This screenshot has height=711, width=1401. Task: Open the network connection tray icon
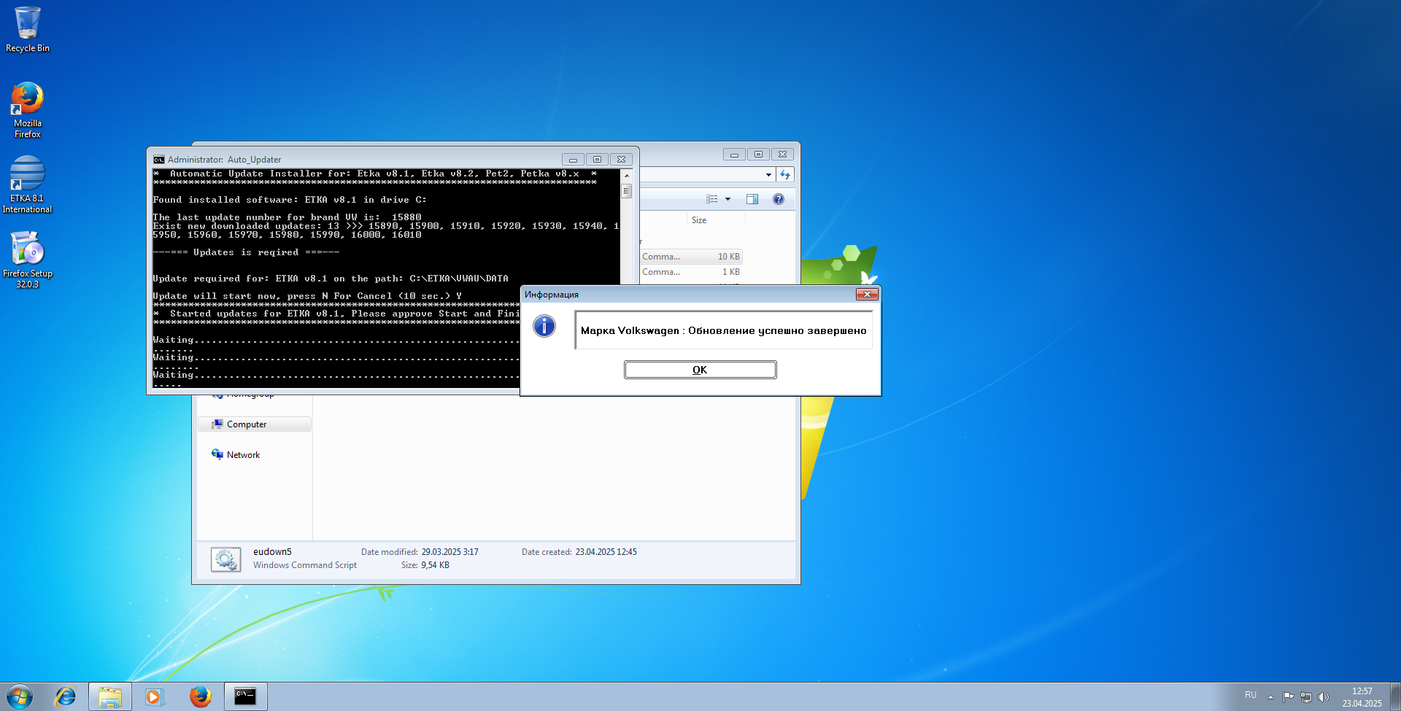click(1306, 697)
